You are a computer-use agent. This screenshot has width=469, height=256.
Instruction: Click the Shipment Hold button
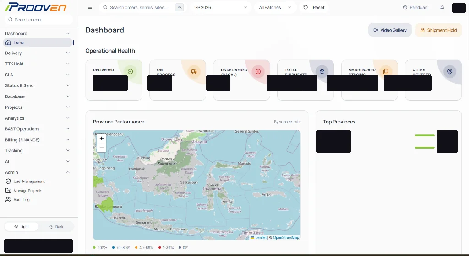pos(438,30)
